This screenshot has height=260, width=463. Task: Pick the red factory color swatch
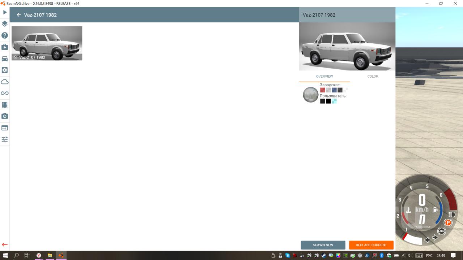point(323,90)
